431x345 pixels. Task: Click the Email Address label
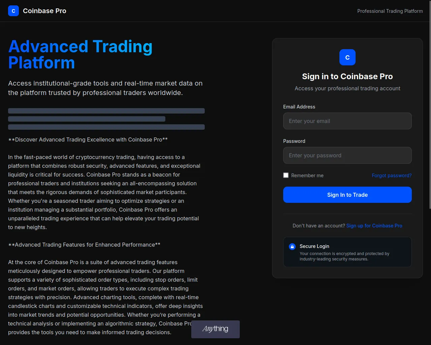point(299,107)
